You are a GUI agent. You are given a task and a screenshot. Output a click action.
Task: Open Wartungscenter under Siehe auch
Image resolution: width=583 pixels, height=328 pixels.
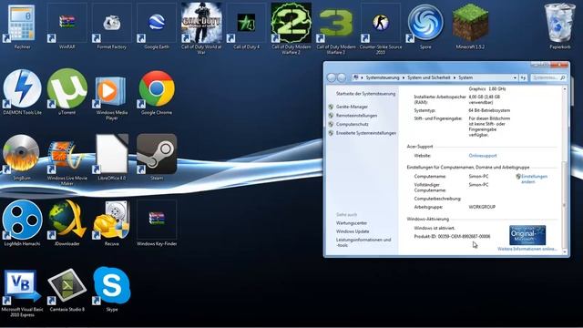pos(352,223)
